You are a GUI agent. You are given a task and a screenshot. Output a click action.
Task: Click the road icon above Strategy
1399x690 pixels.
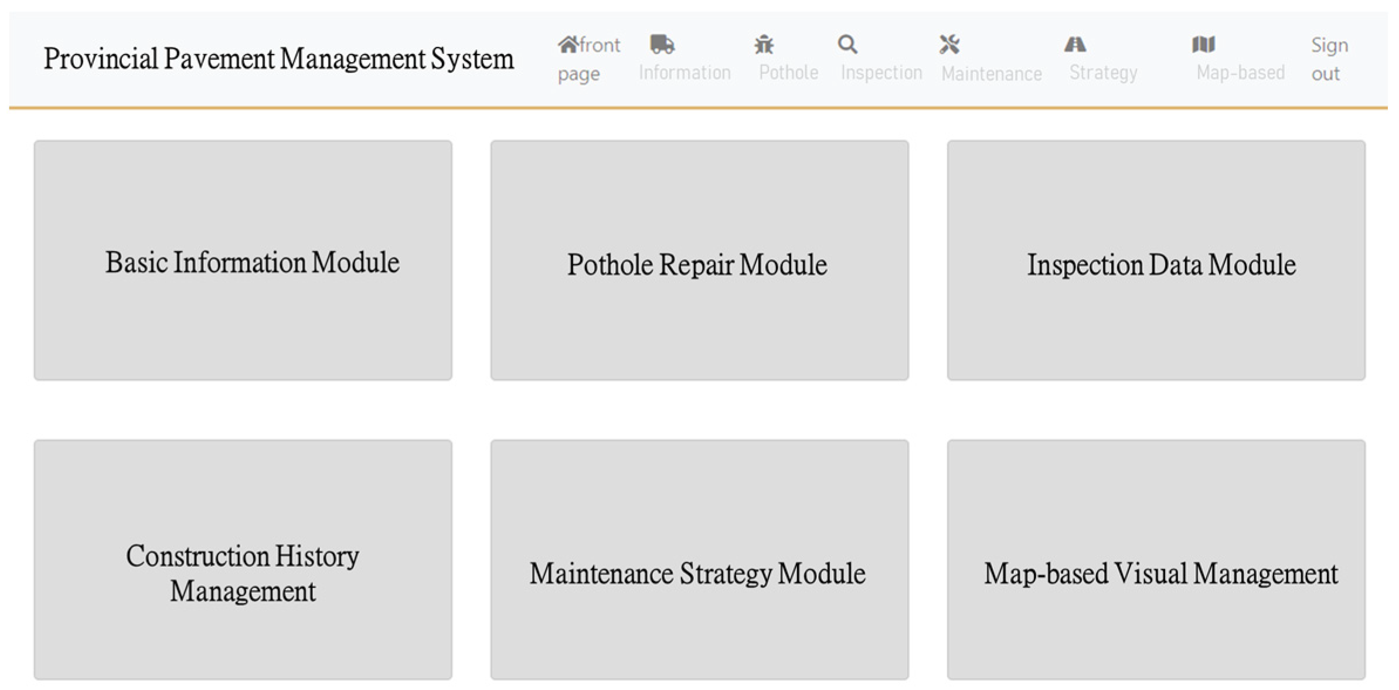(1075, 45)
